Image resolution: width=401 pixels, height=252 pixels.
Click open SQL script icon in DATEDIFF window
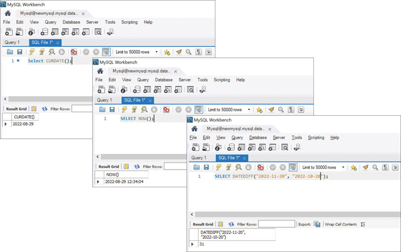coord(206,147)
